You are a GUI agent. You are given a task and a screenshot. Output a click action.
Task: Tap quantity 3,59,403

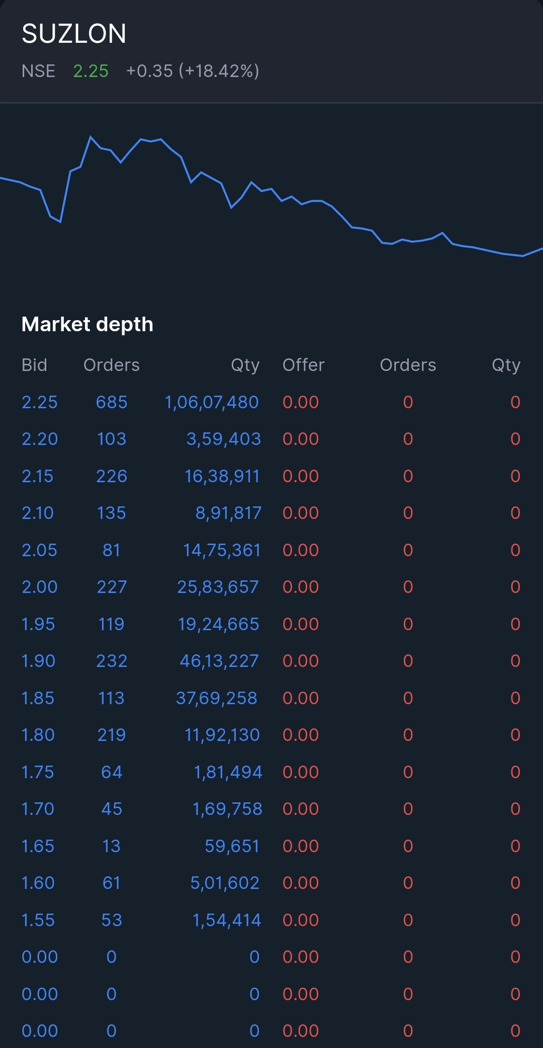point(223,439)
